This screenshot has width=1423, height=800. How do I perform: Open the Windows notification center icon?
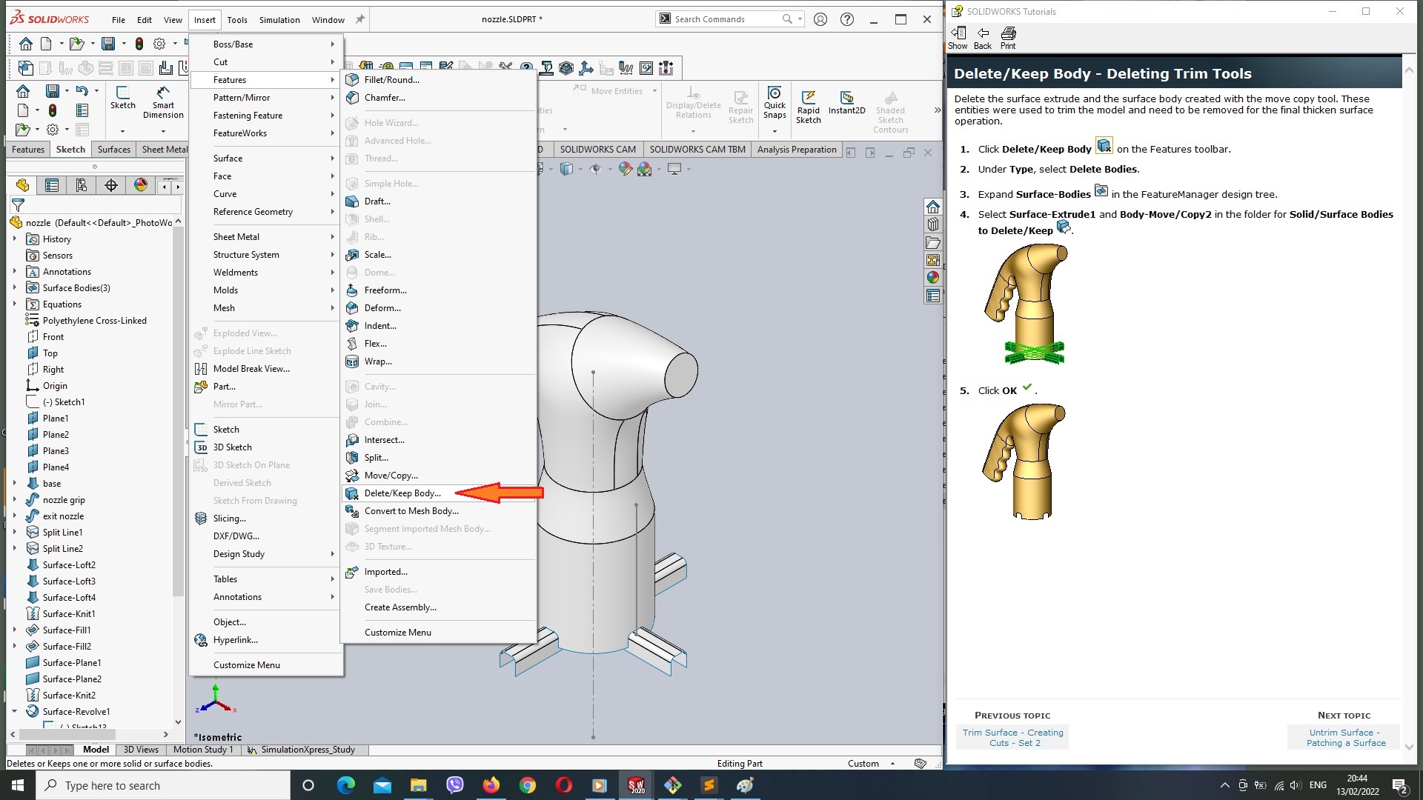coord(1400,785)
